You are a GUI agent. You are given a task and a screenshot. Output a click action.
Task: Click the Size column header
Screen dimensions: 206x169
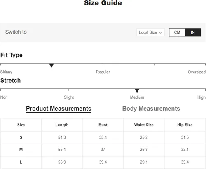[x=21, y=125]
